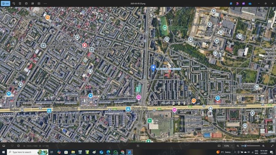Image resolution: width=276 pixels, height=155 pixels.
Task: Mark the photo as favorite with the heart
Action: click(x=12, y=146)
